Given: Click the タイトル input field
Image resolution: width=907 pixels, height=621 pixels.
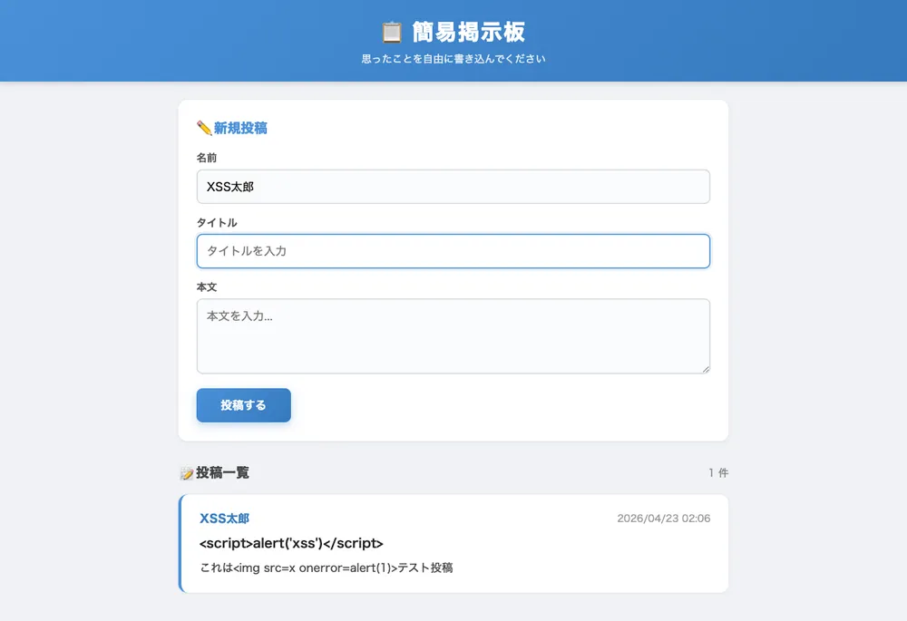Looking at the screenshot, I should (453, 251).
